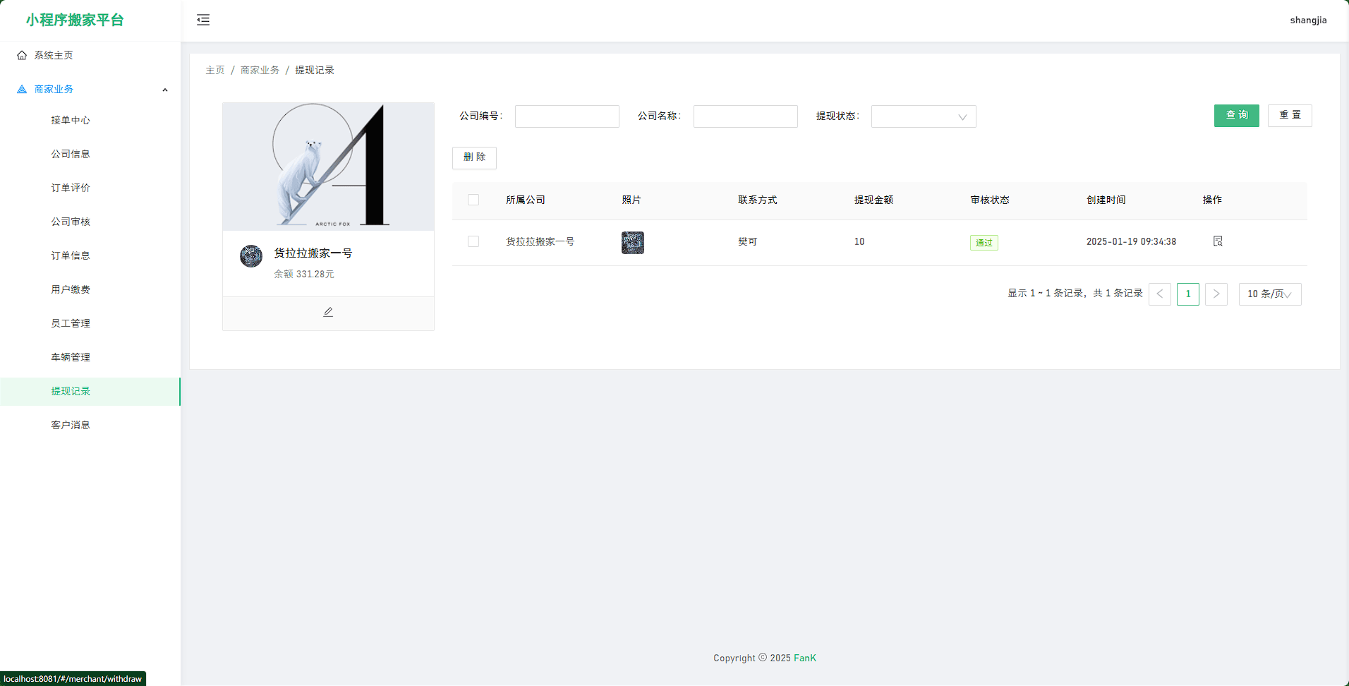Click the 所属公司 column header
This screenshot has height=686, width=1349.
coord(526,200)
